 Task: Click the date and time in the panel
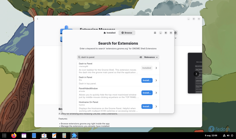[x=211, y=136]
